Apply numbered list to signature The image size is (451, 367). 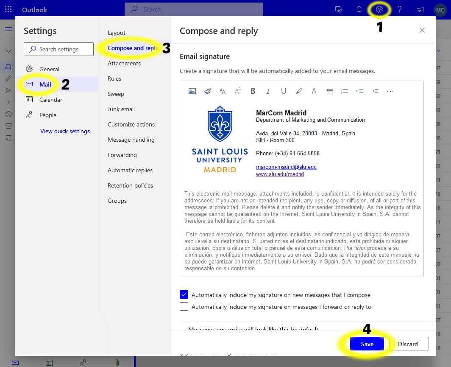coord(344,91)
